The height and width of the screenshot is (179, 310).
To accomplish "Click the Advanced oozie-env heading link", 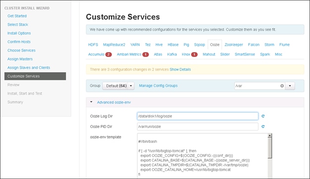I will pos(114,102).
